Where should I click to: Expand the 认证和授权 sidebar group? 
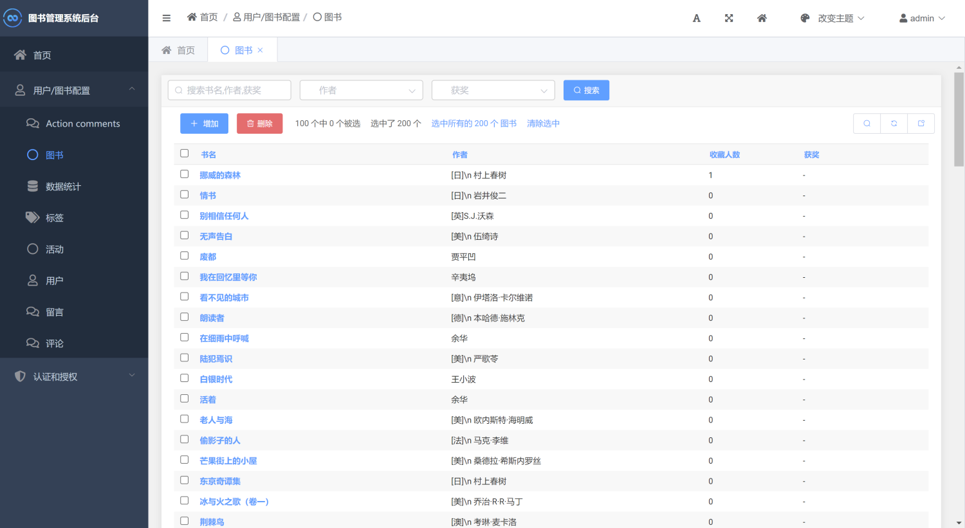(74, 376)
